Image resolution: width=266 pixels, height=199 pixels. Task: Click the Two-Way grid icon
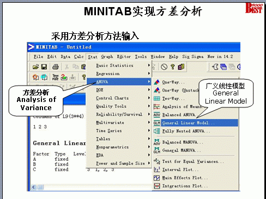pos(156,99)
